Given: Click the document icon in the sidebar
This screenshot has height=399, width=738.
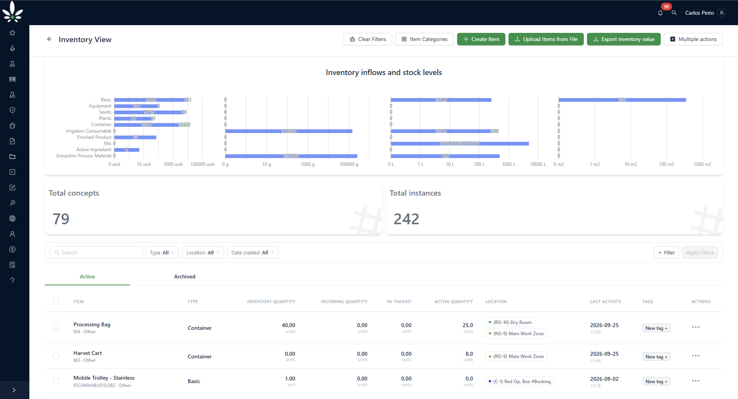Looking at the screenshot, I should point(12,141).
